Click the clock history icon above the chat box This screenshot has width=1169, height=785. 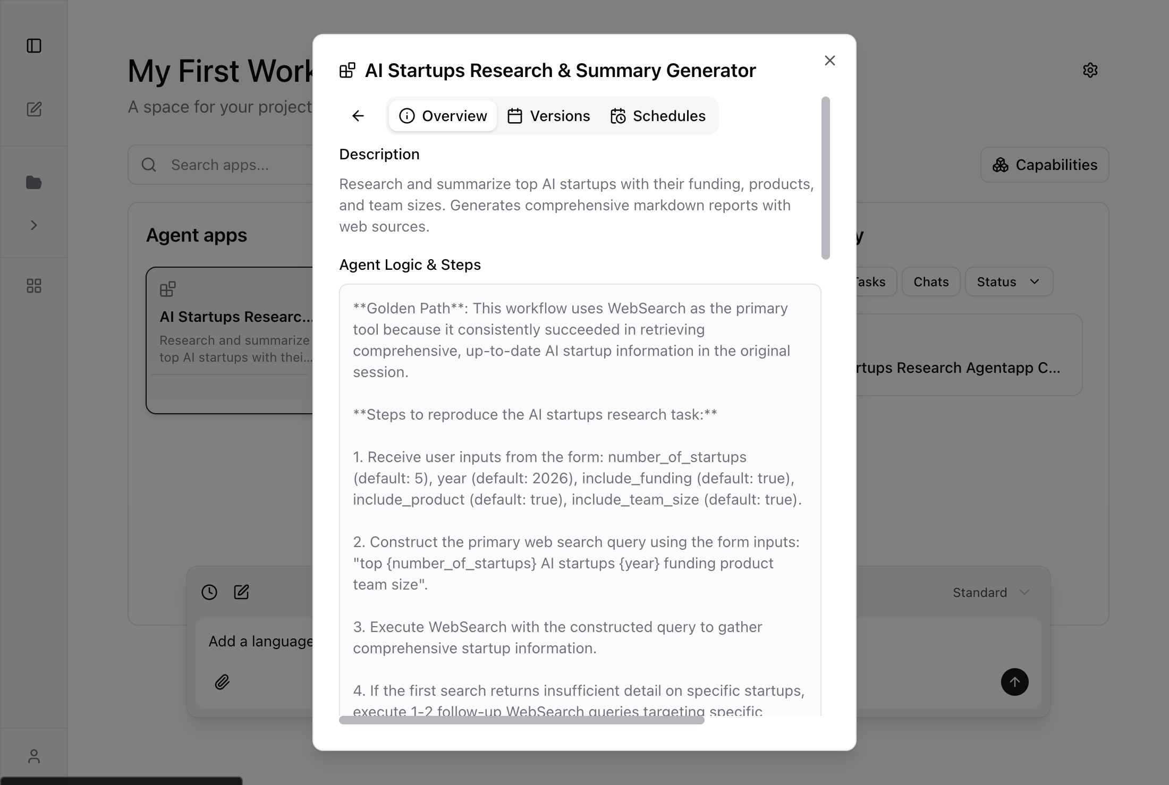pos(209,592)
